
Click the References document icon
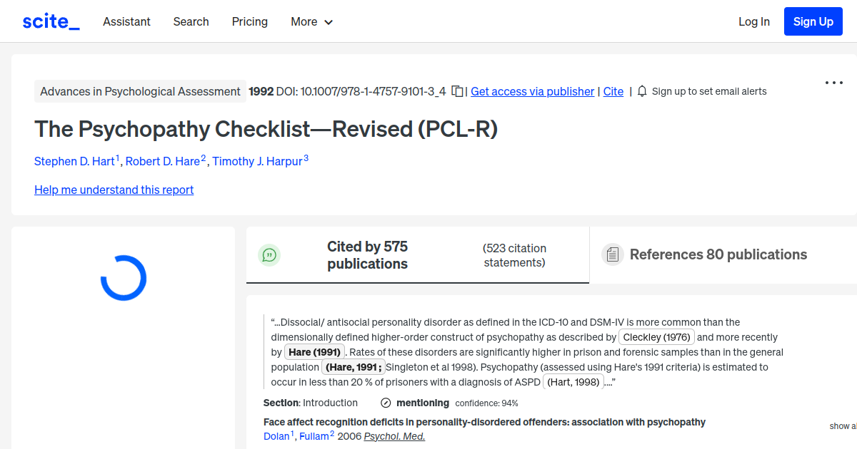pyautogui.click(x=612, y=254)
